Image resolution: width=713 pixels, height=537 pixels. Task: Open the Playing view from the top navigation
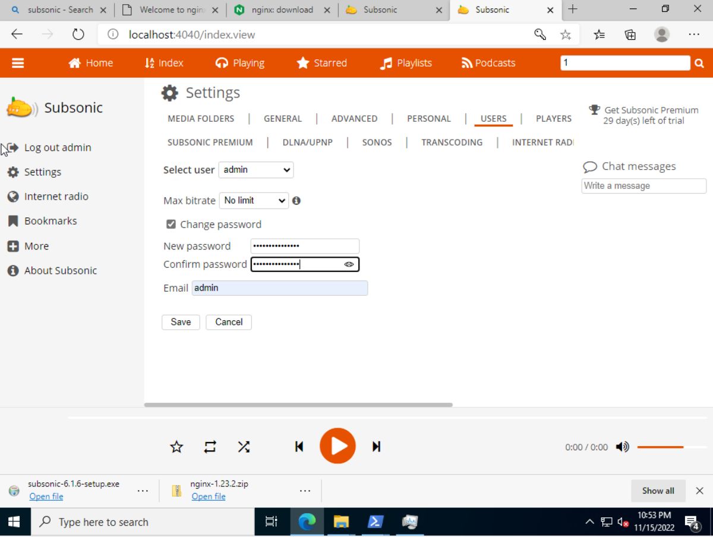point(240,62)
